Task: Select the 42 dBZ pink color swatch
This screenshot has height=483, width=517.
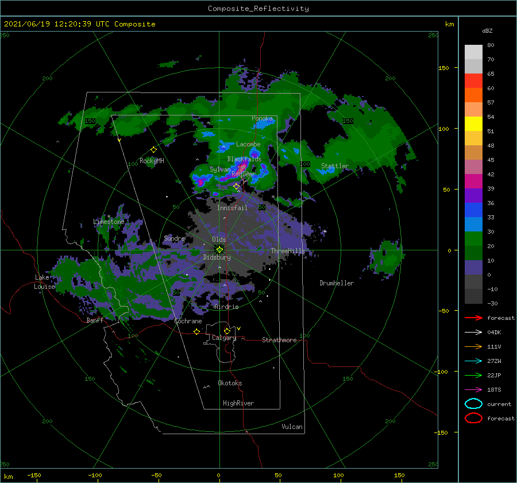Action: pos(473,167)
